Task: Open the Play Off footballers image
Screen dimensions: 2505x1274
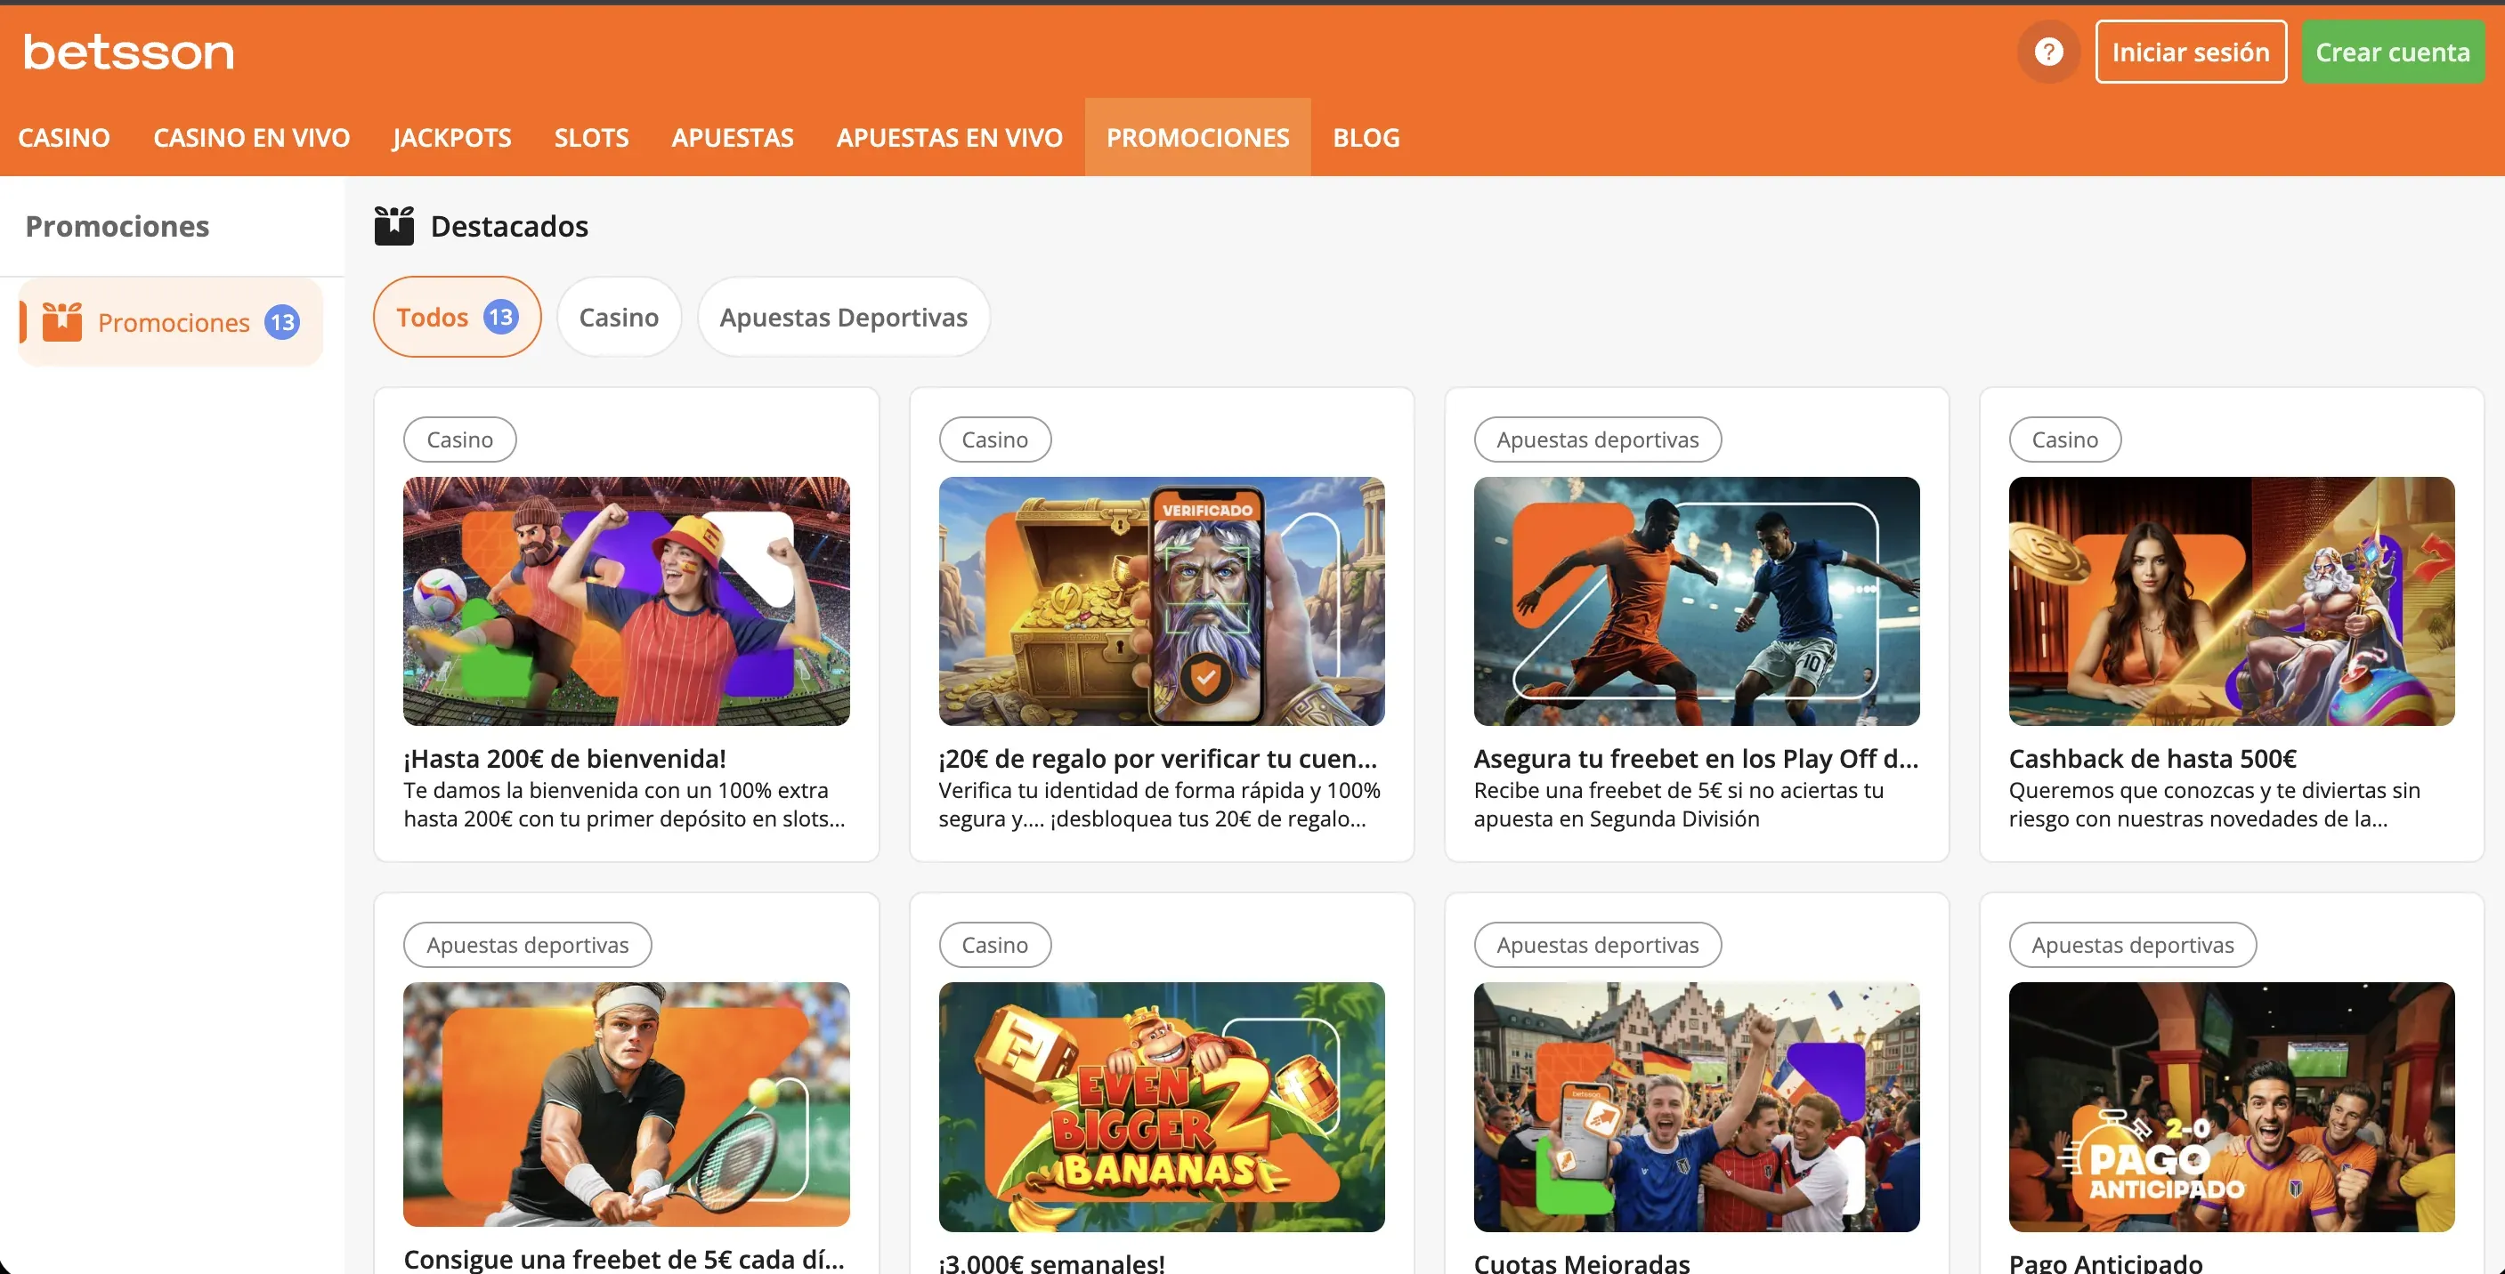Action: click(x=1697, y=601)
